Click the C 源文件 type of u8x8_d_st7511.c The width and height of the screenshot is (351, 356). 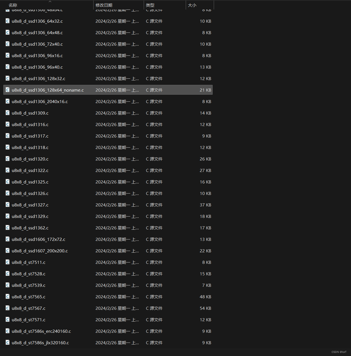pos(154,262)
